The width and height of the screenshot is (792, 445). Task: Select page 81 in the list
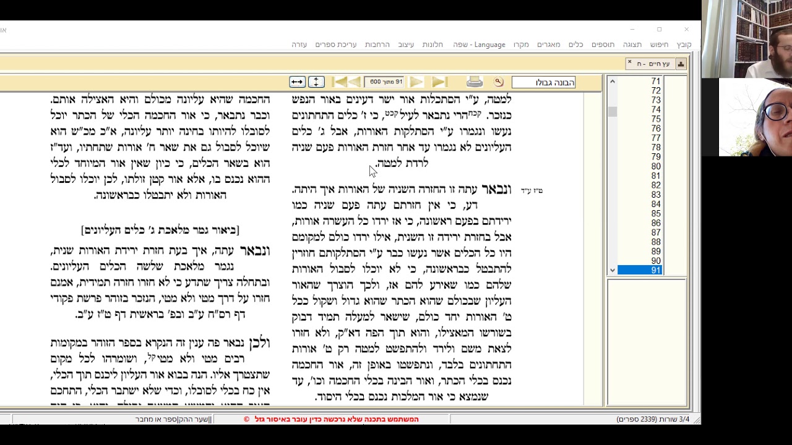(640, 176)
